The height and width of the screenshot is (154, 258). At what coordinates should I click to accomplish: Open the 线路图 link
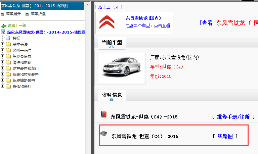(x=225, y=136)
